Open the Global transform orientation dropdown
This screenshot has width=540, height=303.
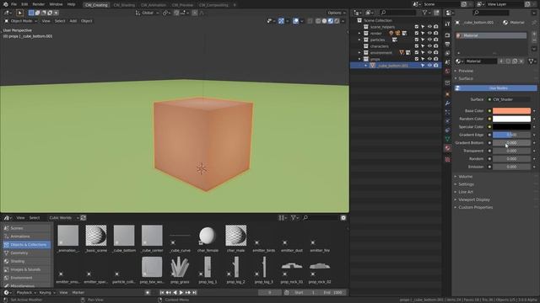(x=148, y=13)
